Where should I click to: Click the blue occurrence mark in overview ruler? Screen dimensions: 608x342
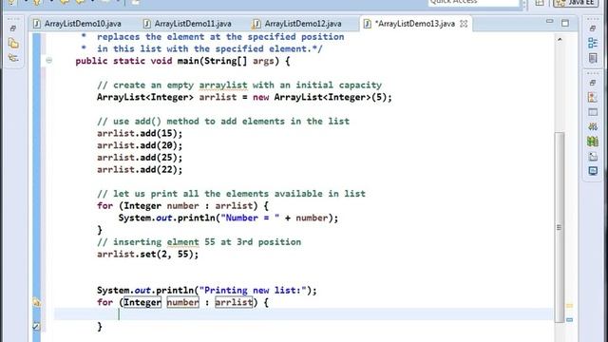[x=569, y=320]
